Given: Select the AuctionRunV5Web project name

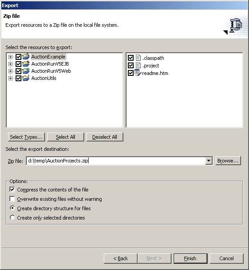Looking at the screenshot, I should click(x=51, y=71).
